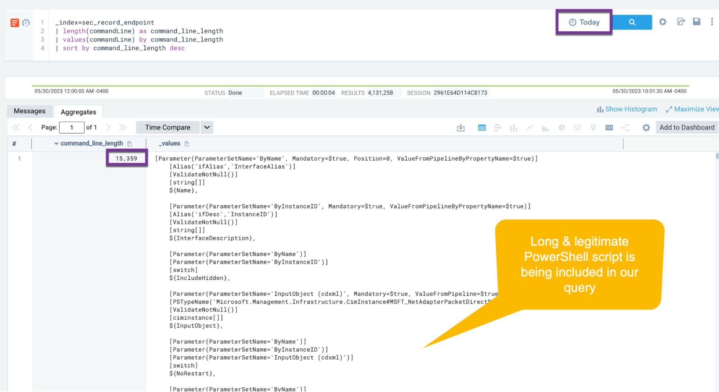Open the map visualization icon

(593, 127)
